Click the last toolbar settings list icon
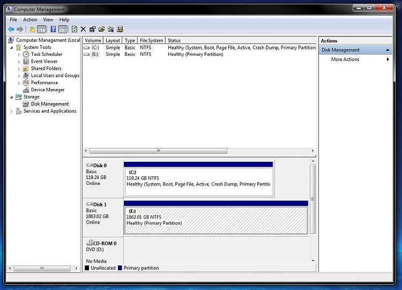Image resolution: width=402 pixels, height=290 pixels. point(120,29)
